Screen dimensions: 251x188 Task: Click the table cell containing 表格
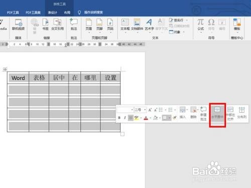click(x=39, y=78)
